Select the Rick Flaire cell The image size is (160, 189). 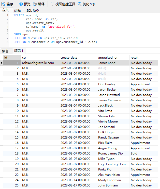click(x=113, y=143)
